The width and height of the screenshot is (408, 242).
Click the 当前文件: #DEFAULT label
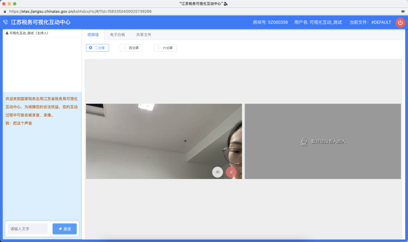click(370, 22)
